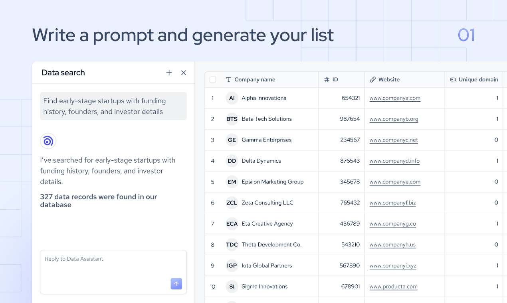
Task: Click the send arrow in the reply box
Action: pos(176,284)
